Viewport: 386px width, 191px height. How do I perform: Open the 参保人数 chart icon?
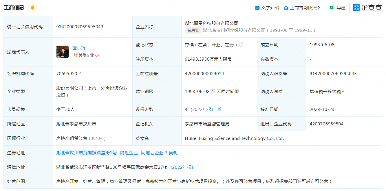219,110
